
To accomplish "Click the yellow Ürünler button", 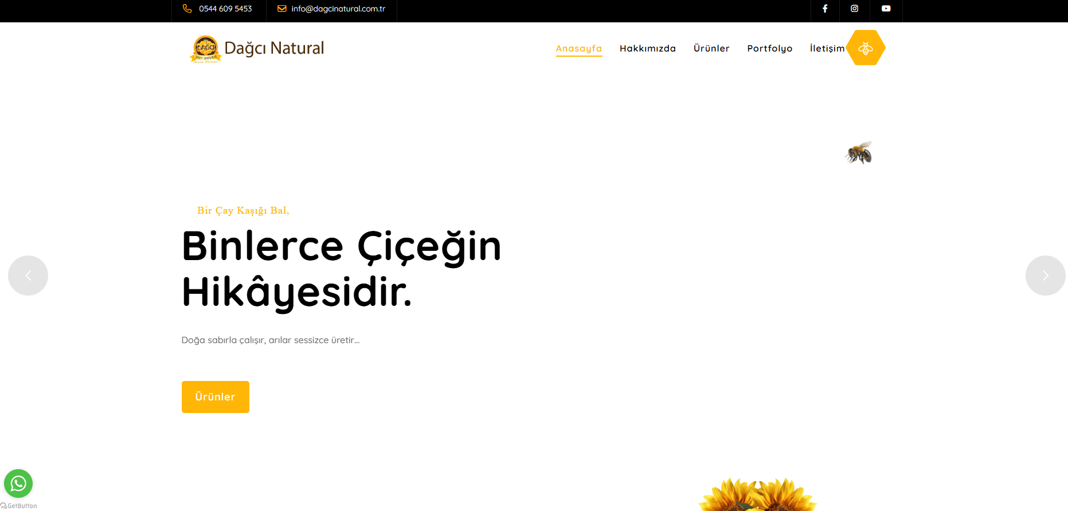I will pyautogui.click(x=216, y=397).
